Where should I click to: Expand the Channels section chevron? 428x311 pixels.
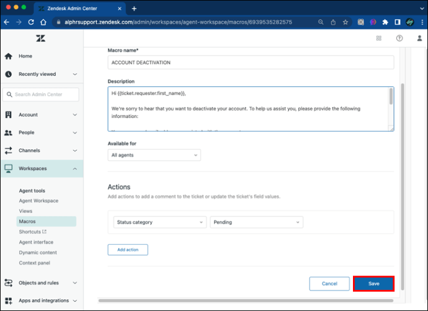75,151
